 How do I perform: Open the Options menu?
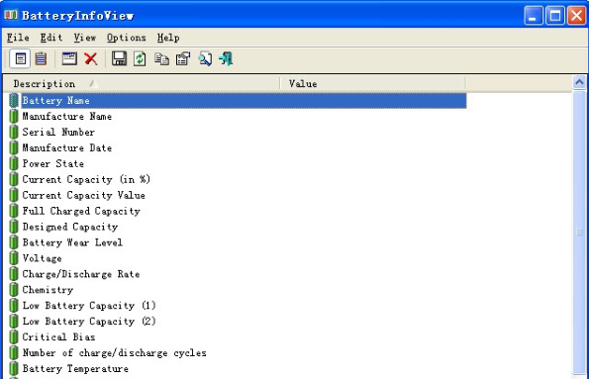[x=127, y=38]
